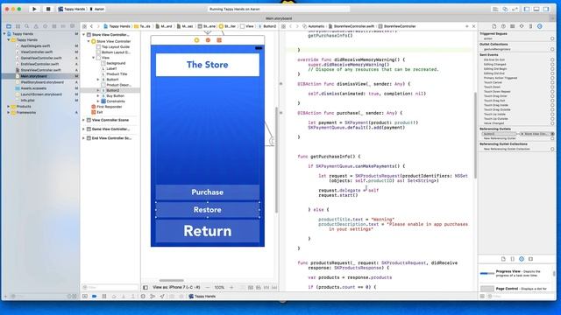The height and width of the screenshot is (315, 561).
Task: Expand Buy Button in document outline
Action: pos(98,95)
